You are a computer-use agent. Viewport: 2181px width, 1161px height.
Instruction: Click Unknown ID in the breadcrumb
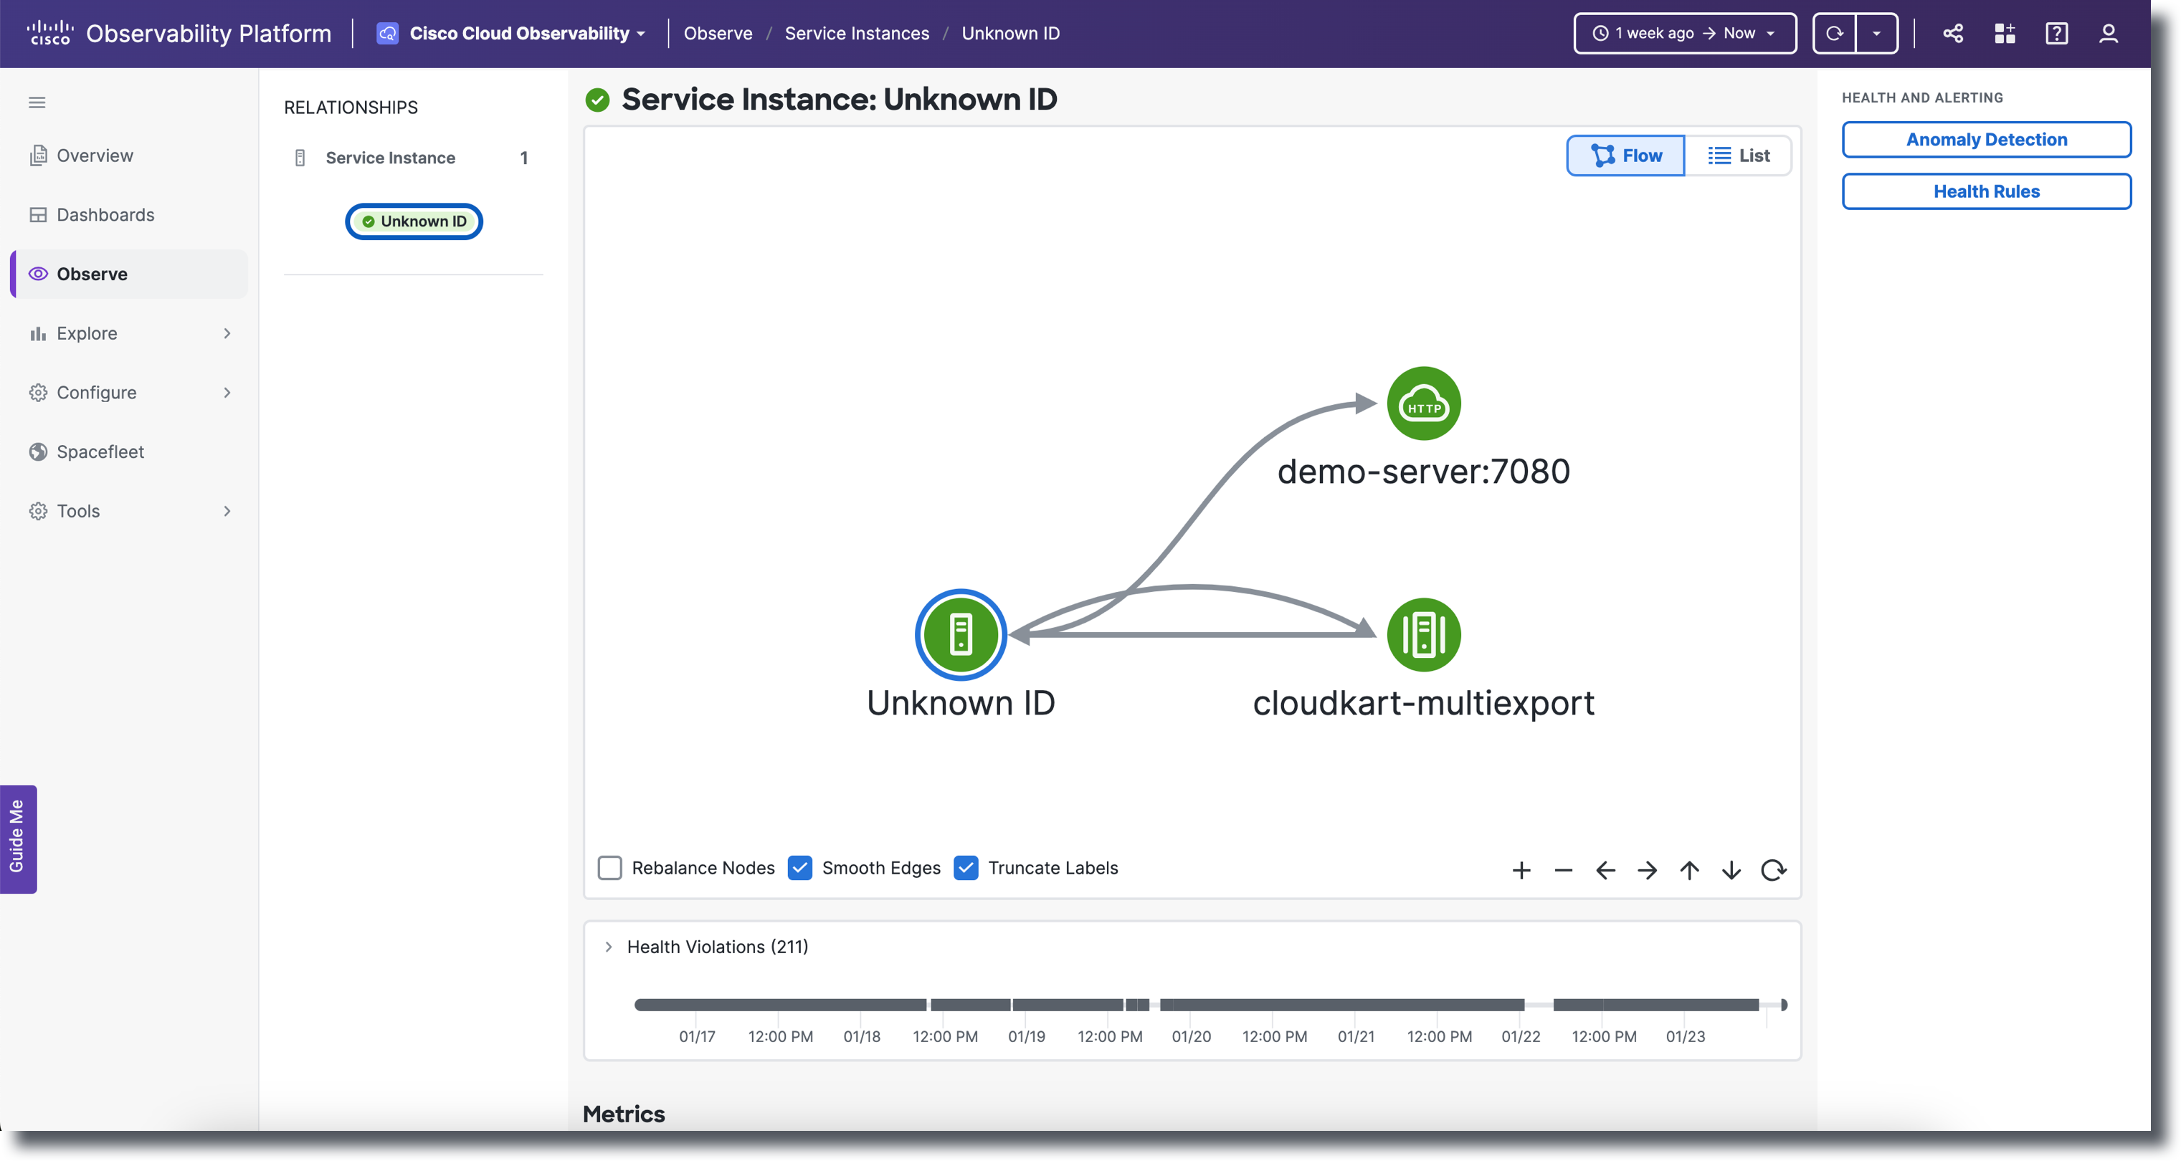(1010, 33)
